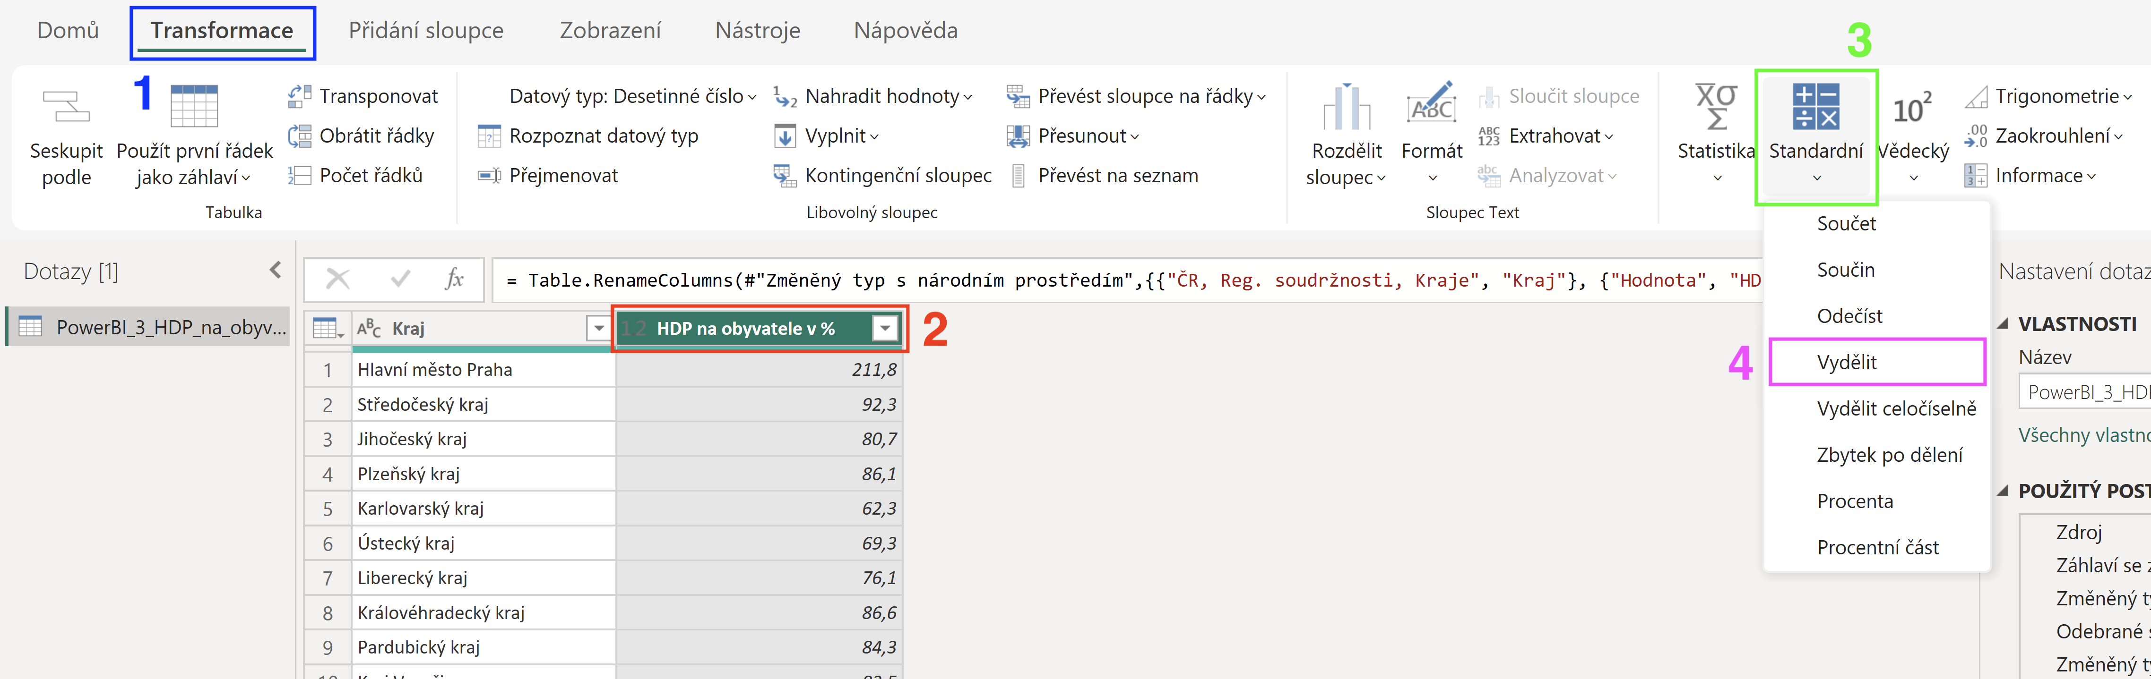Open the Statistika tool
The image size is (2151, 679).
(1717, 134)
